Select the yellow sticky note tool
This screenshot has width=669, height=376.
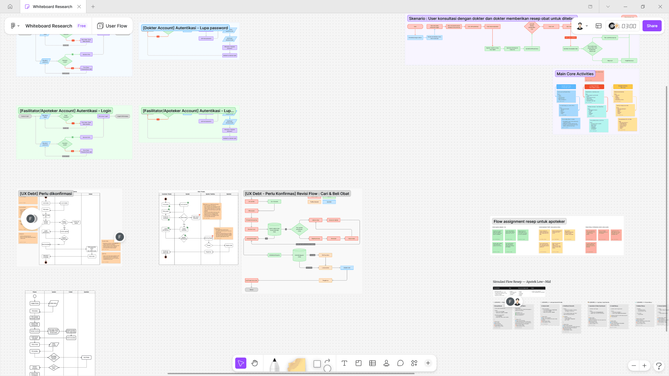[296, 365]
